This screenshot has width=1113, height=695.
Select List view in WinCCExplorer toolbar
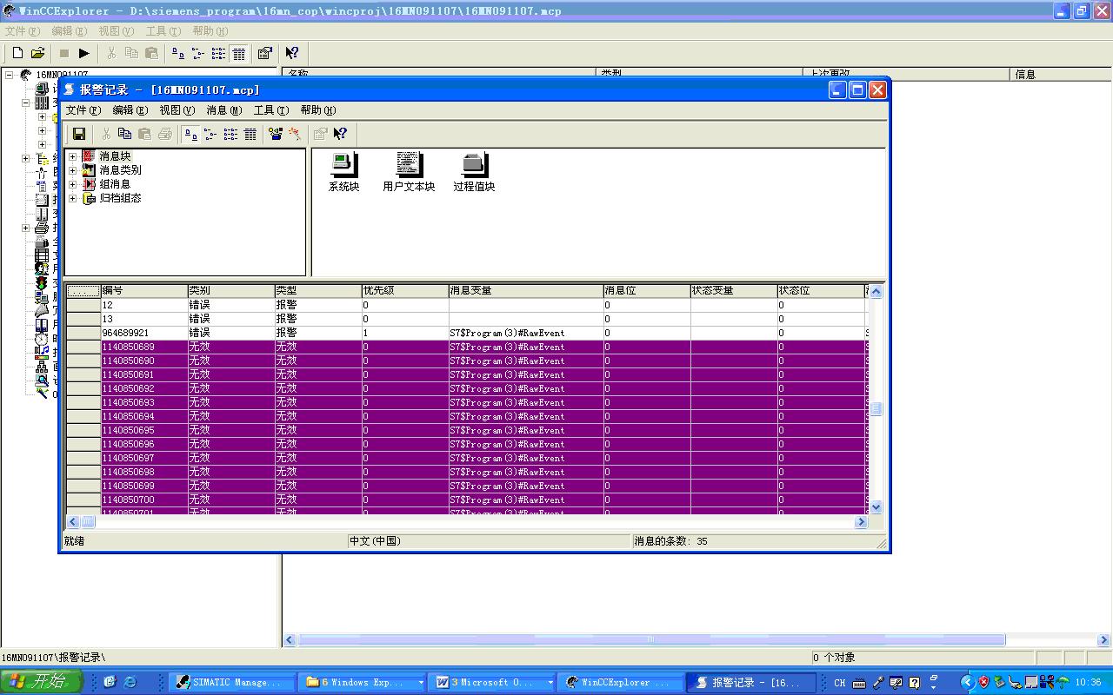[x=218, y=53]
